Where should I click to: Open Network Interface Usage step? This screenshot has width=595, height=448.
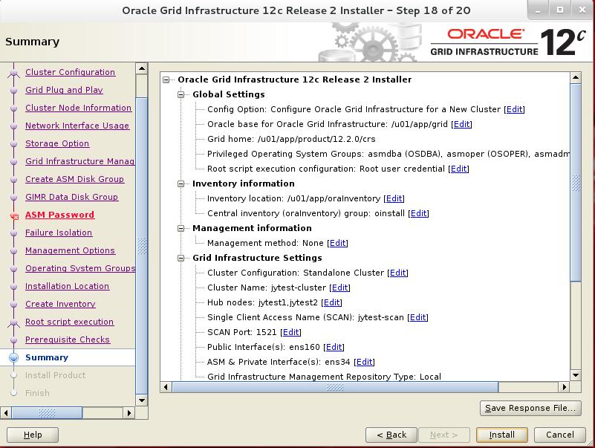(x=77, y=126)
